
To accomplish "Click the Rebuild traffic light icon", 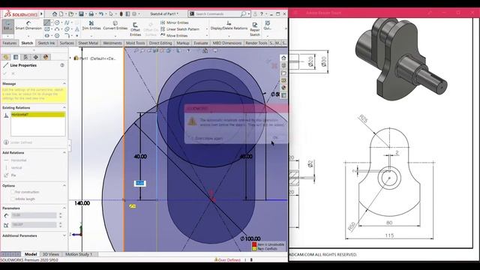I will 121,14.
